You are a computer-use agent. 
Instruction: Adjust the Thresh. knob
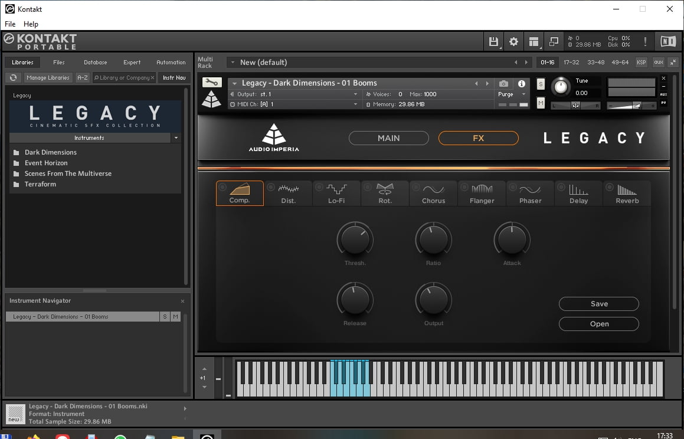pos(354,241)
